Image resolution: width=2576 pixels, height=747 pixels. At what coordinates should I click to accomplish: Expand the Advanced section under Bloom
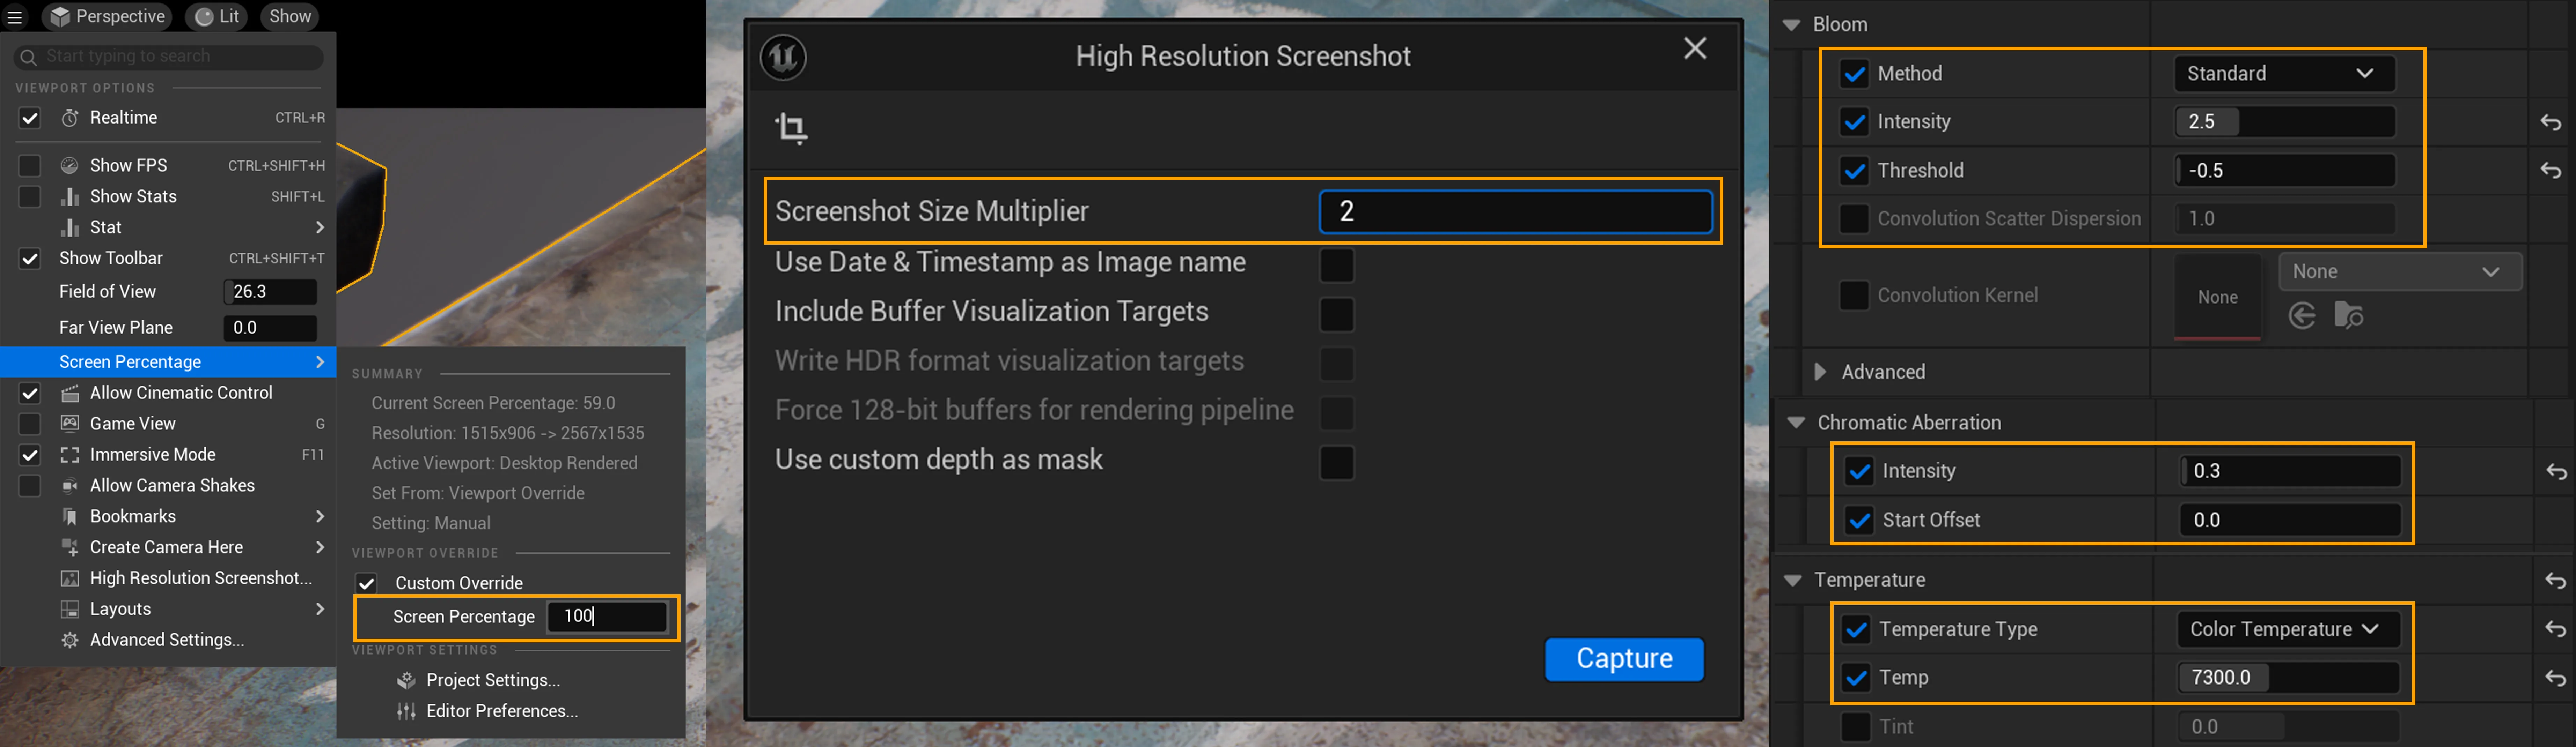click(1820, 372)
